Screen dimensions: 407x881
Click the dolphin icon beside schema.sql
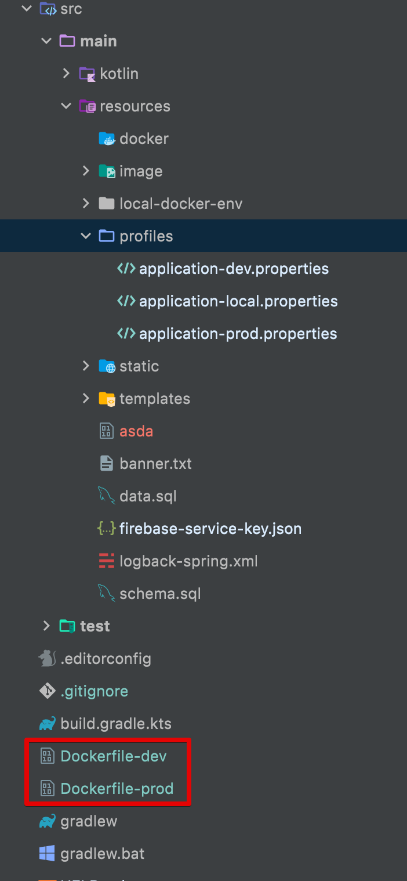pyautogui.click(x=107, y=594)
